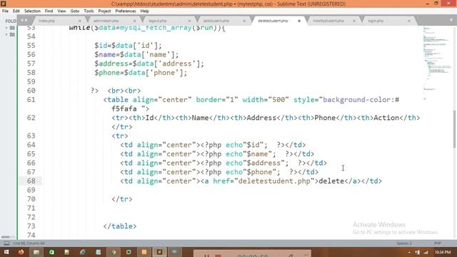Close the addstudent.php tab

pos(244,21)
